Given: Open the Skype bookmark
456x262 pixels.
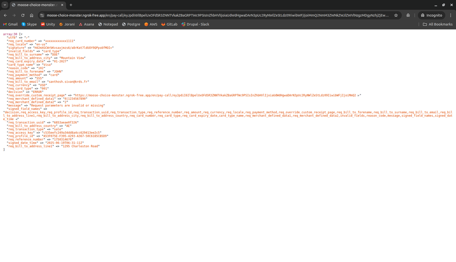Looking at the screenshot, I should coord(29,24).
